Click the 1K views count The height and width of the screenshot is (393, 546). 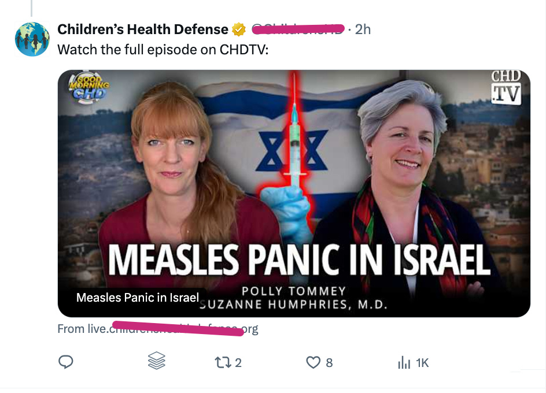(422, 361)
